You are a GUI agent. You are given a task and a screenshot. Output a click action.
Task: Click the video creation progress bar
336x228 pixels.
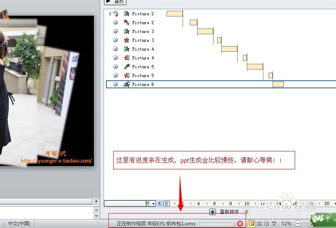215,224
